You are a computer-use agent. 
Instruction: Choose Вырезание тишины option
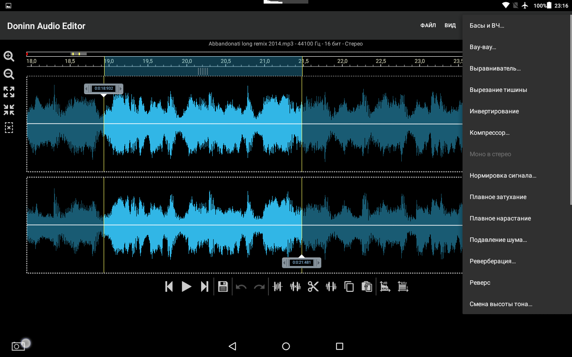point(517,90)
